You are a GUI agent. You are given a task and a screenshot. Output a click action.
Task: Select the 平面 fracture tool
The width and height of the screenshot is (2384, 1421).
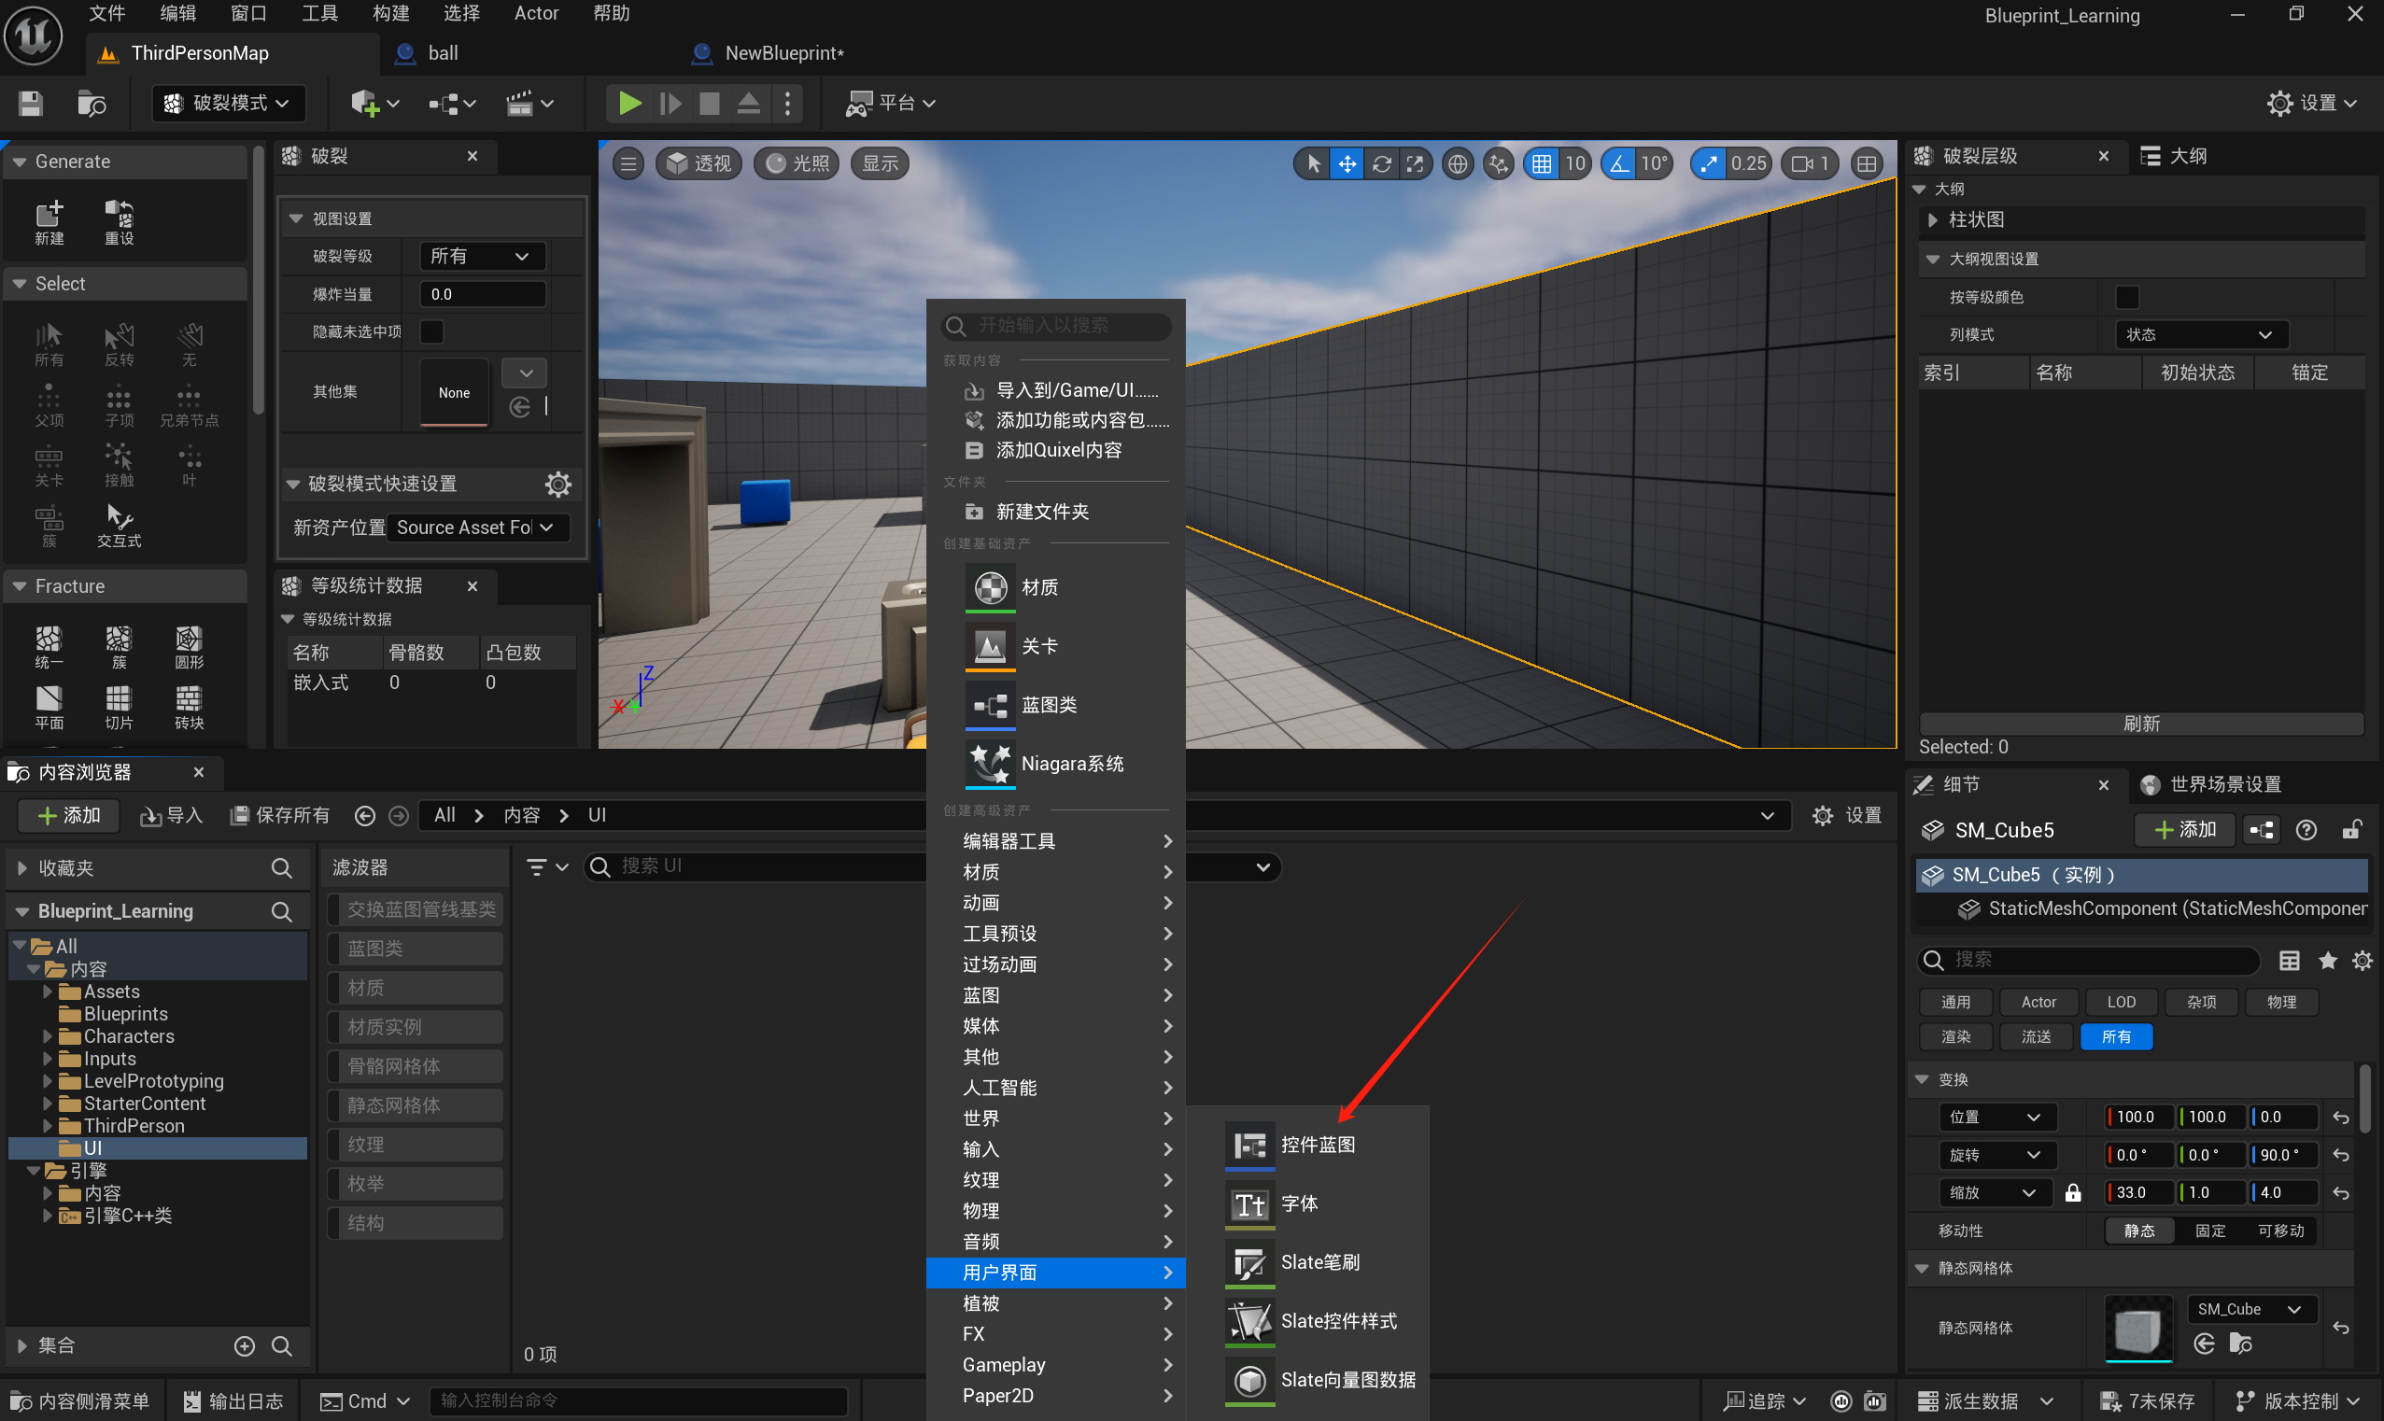[x=49, y=708]
